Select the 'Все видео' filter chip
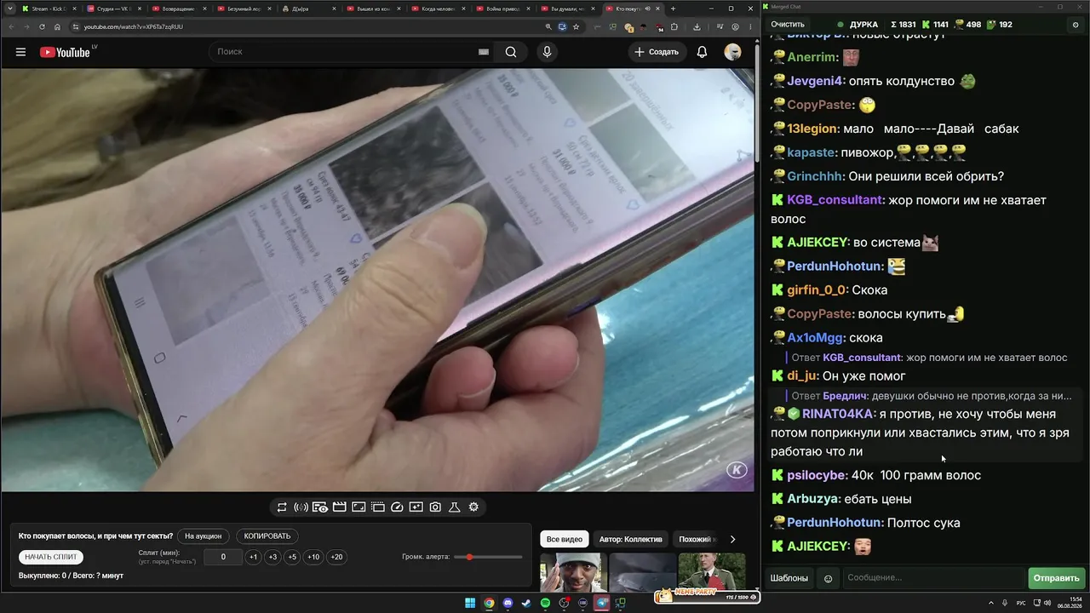Screen dimensions: 1090x613 pos(565,539)
